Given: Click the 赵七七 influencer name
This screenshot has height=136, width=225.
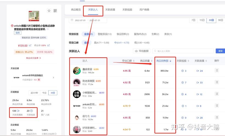Looking at the screenshot, I should pos(86,116).
